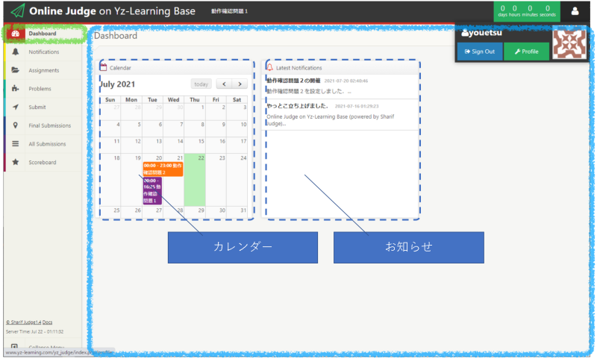Viewport: 597px width, 359px height.
Task: Click the Assignments folder icon
Action: [x=15, y=70]
